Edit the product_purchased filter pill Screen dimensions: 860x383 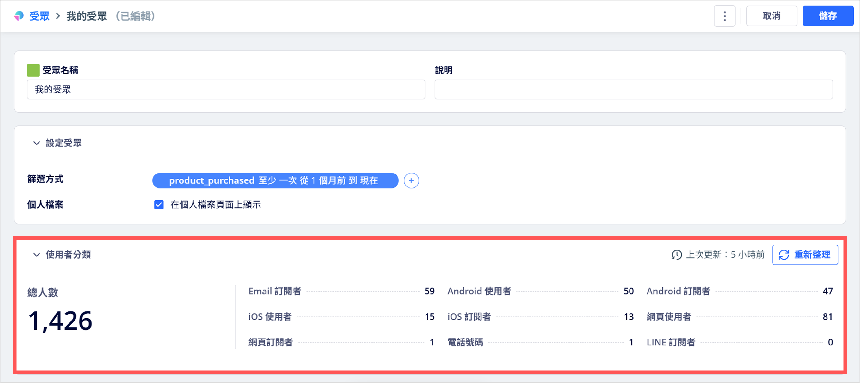tap(275, 180)
